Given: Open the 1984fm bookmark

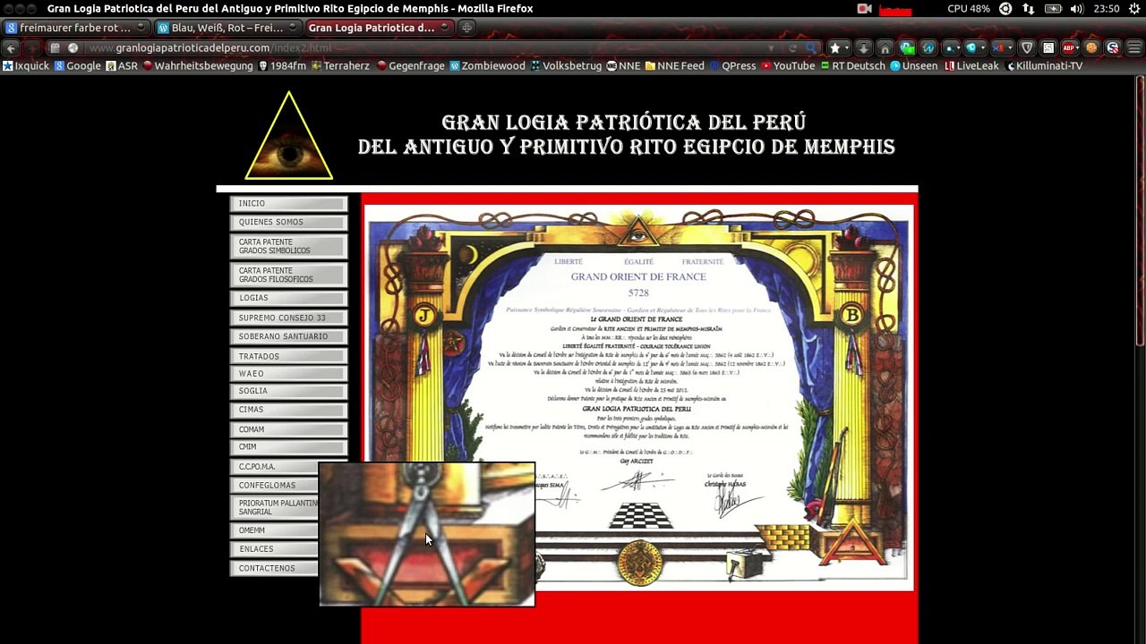Looking at the screenshot, I should pyautogui.click(x=282, y=66).
